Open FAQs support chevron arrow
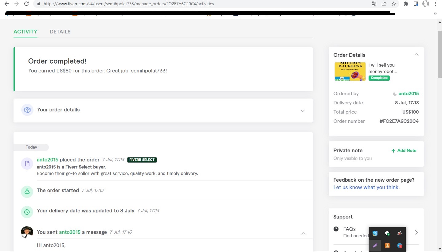Viewport: 442px width, 252px height. [x=417, y=232]
